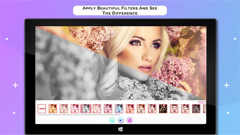Select the magenta-tinted filter before the blue one
This screenshot has width=240, height=135.
tap(108, 109)
